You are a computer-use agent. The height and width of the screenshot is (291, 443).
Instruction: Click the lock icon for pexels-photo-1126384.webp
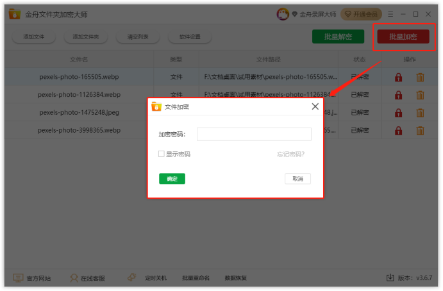coord(398,95)
